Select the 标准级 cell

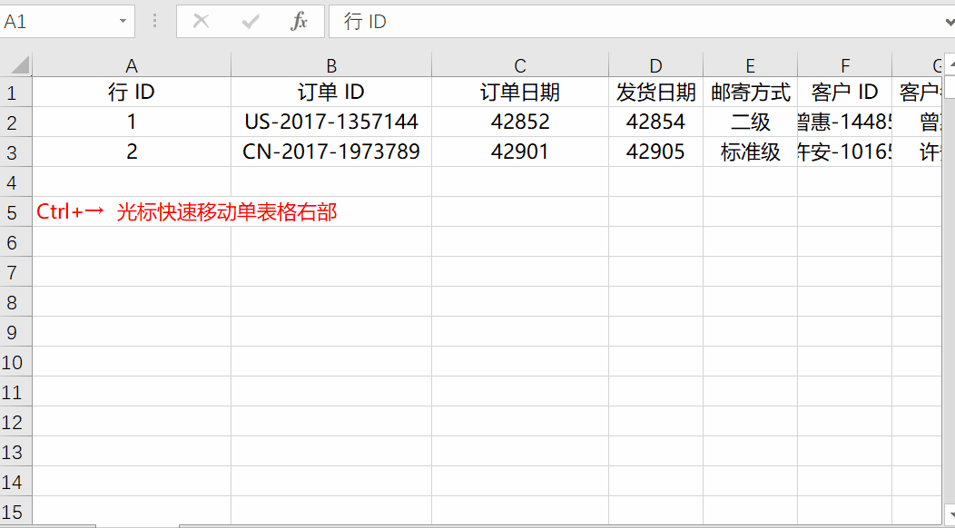coord(751,152)
